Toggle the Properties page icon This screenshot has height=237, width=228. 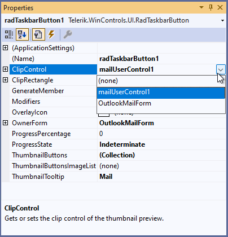[38, 34]
